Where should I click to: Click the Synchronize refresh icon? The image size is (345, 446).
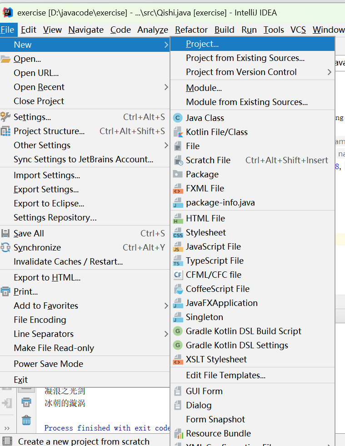(5, 247)
